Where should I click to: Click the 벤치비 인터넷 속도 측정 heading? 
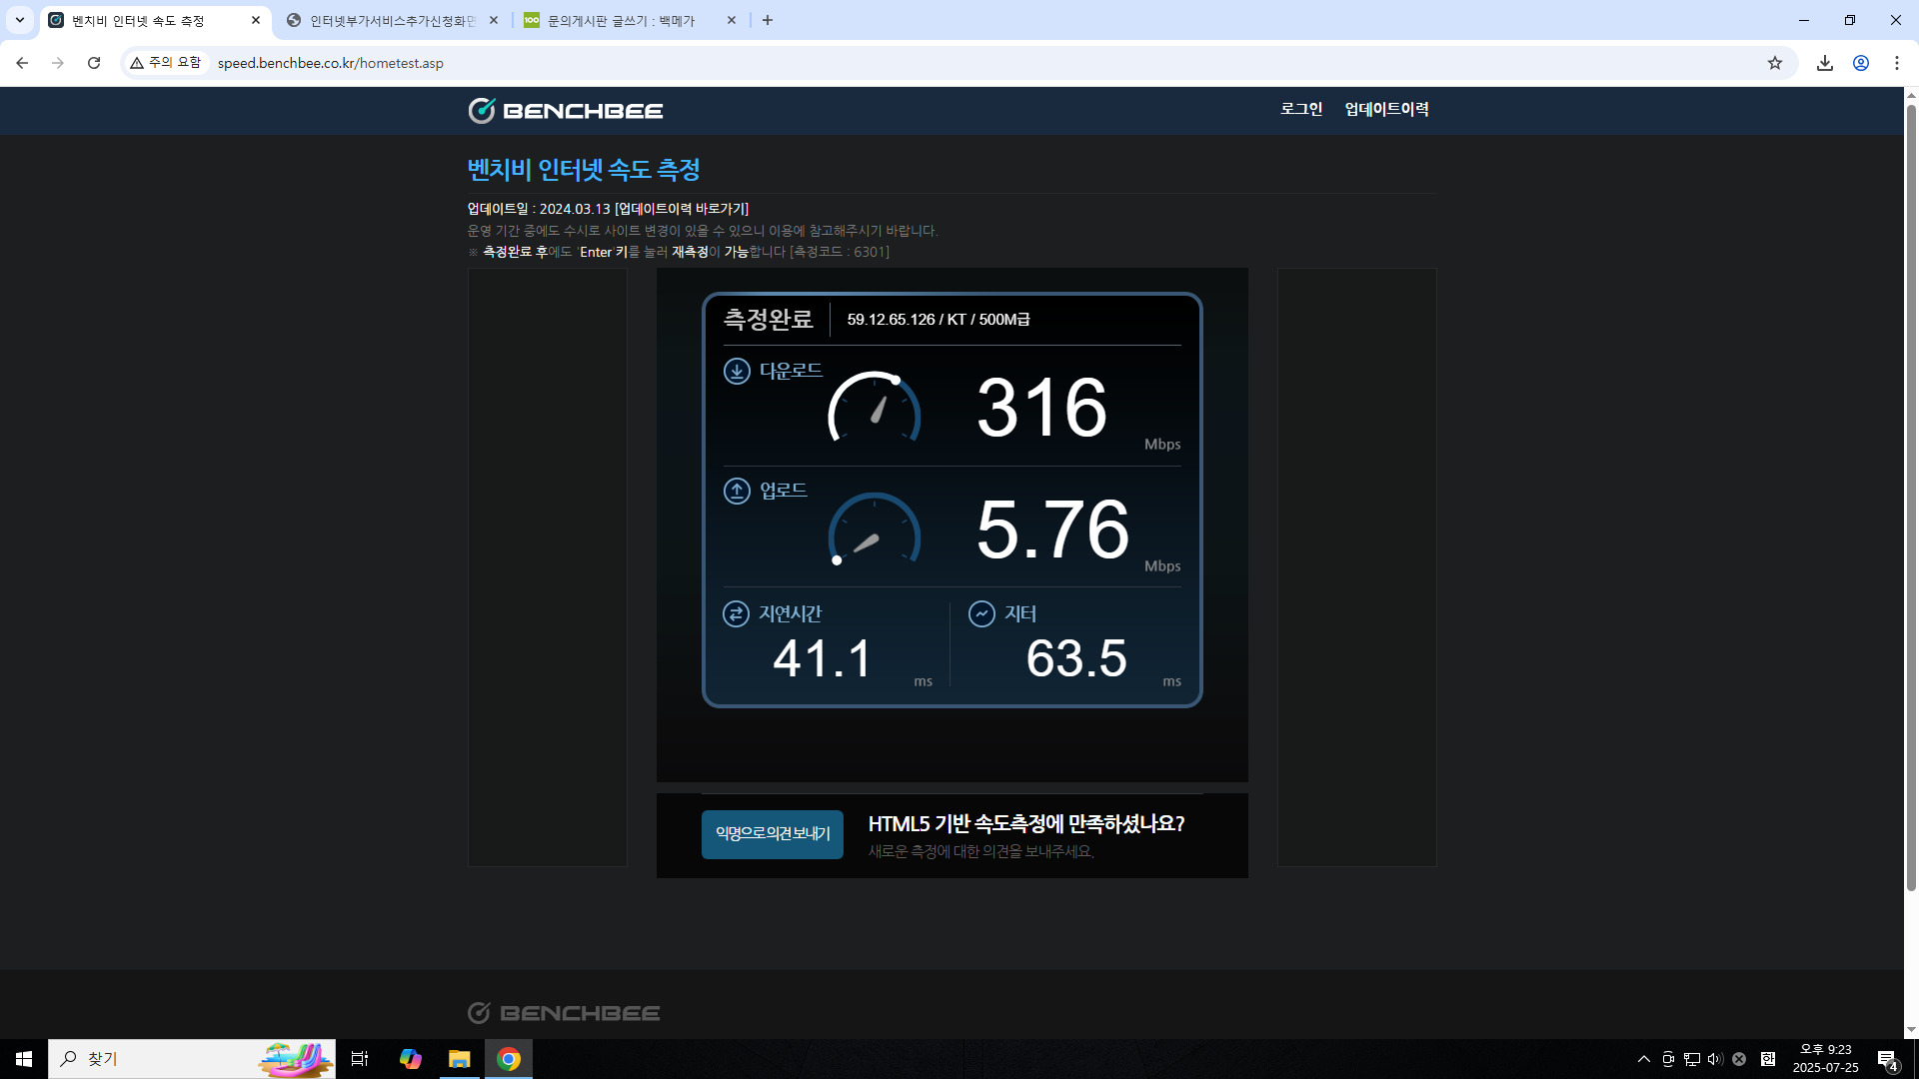pos(584,170)
